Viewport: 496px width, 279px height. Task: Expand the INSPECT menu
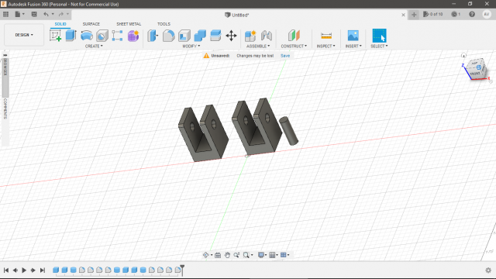point(326,46)
